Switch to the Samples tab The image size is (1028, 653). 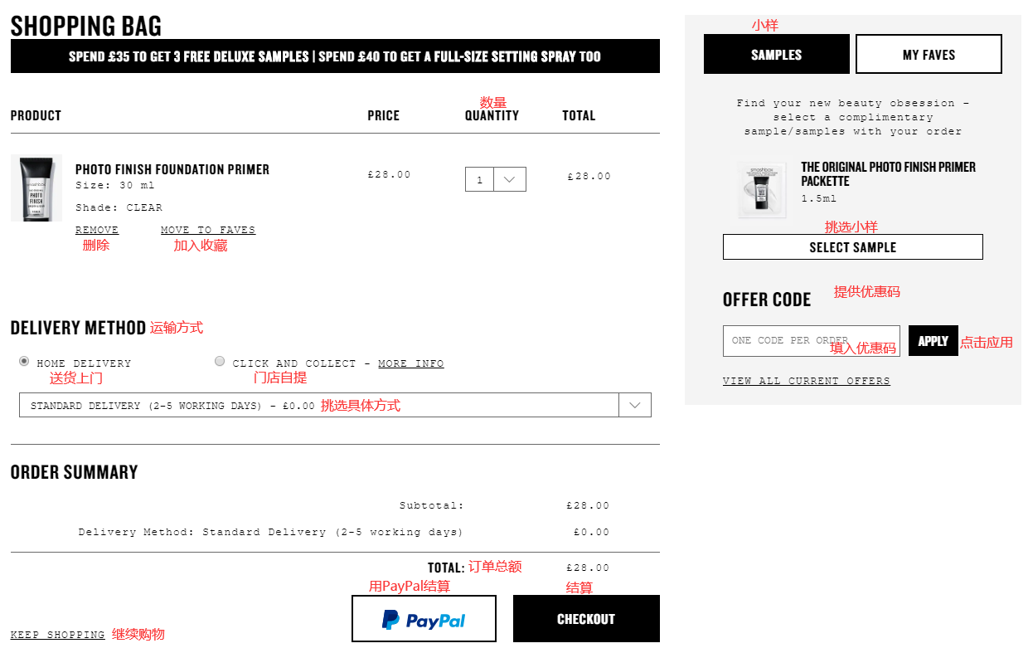(x=776, y=55)
